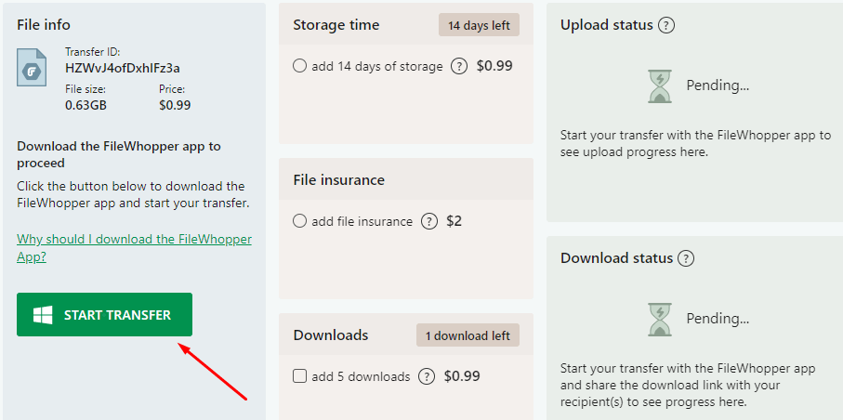Open help icon next to Upload status

coord(665,25)
